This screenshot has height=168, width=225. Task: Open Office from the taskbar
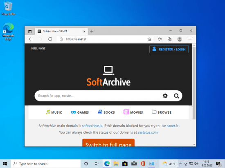point(143,164)
